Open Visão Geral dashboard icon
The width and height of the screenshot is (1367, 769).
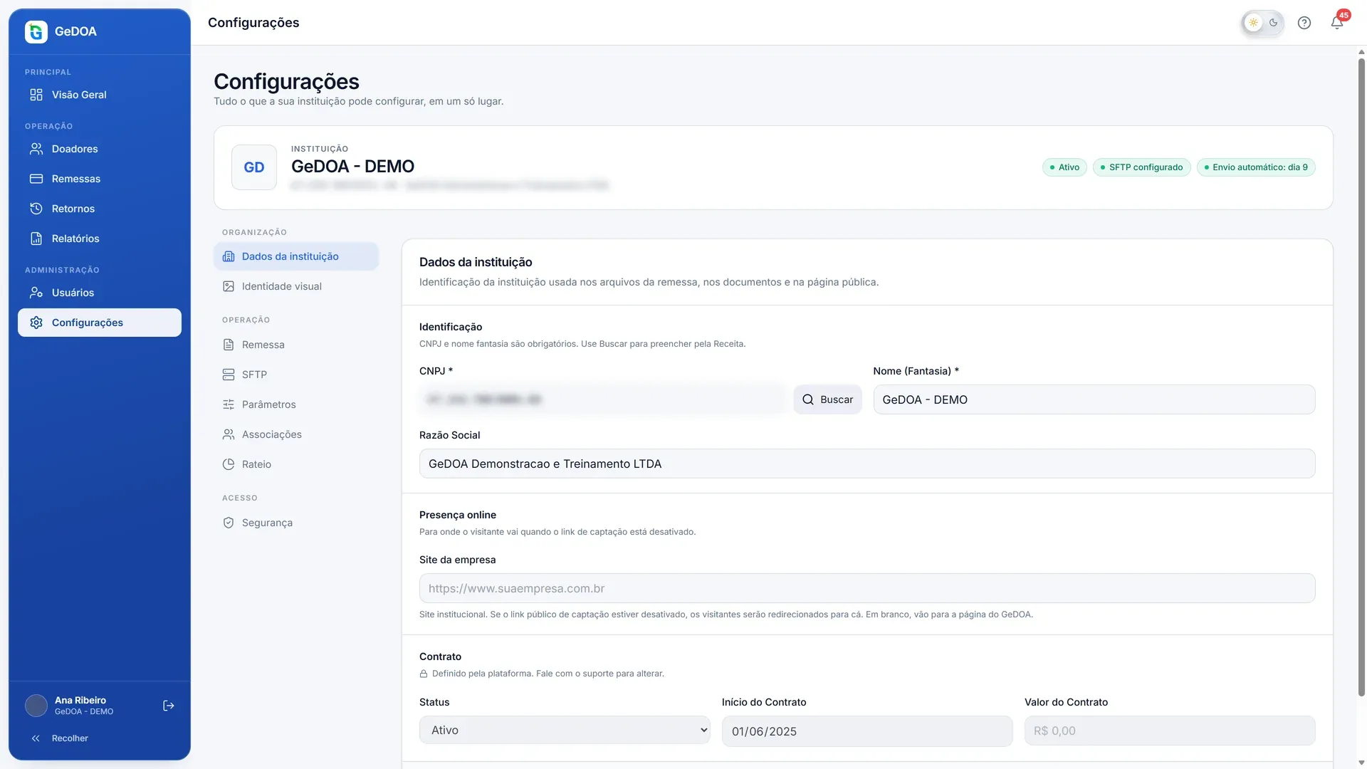[36, 95]
